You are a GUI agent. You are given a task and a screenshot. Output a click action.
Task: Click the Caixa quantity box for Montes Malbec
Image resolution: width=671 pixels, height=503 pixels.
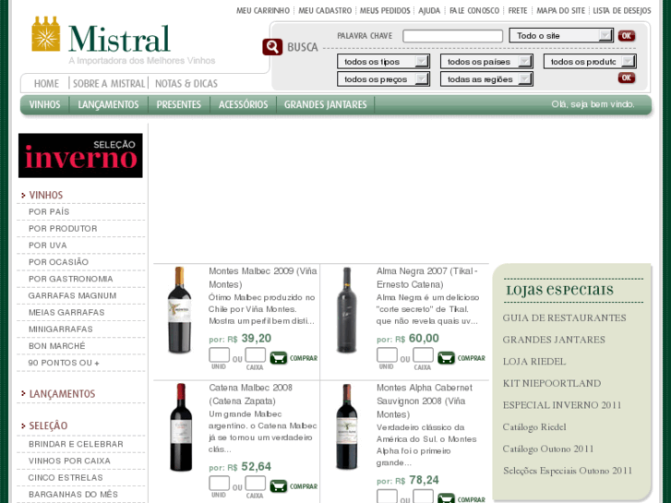256,355
